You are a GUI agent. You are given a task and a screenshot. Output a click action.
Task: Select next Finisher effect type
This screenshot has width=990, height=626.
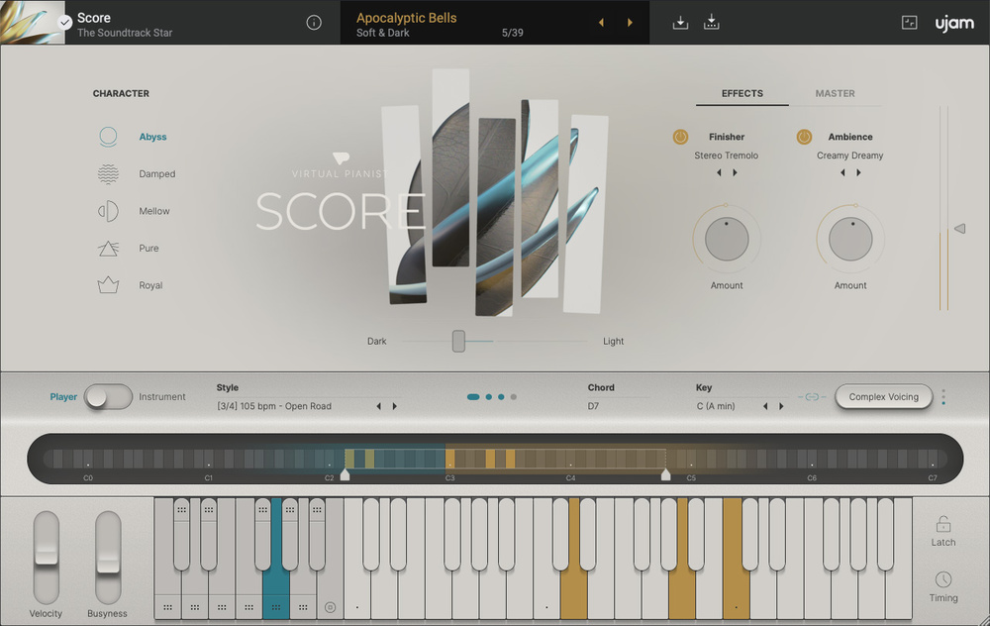click(735, 172)
